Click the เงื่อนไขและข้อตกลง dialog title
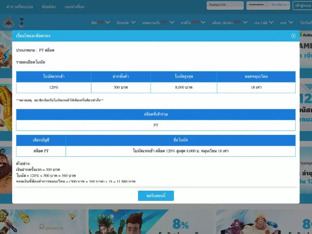The image size is (312, 234). click(33, 36)
